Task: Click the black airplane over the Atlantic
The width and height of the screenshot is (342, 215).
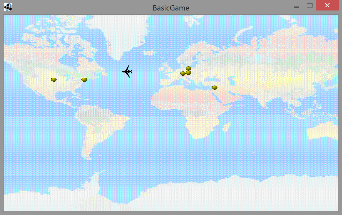Action: (x=127, y=71)
